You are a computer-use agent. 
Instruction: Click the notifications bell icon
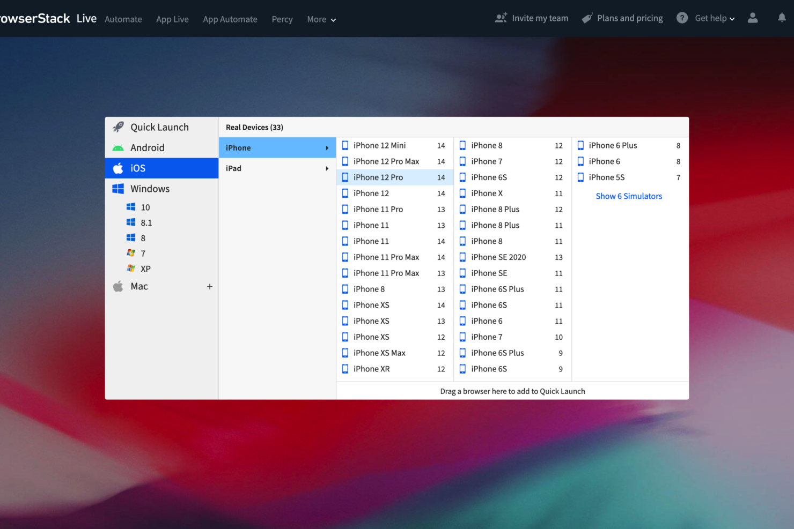click(782, 18)
